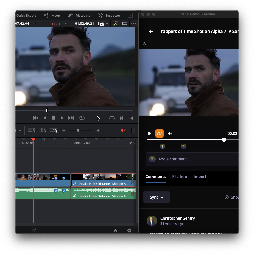The width and height of the screenshot is (254, 254).
Task: Click the second comment avatar marker
Action: click(183, 146)
